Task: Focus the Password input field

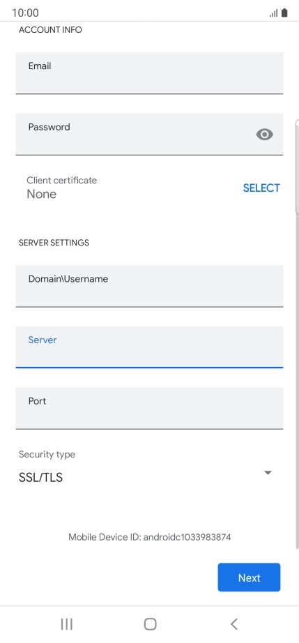Action: click(149, 134)
